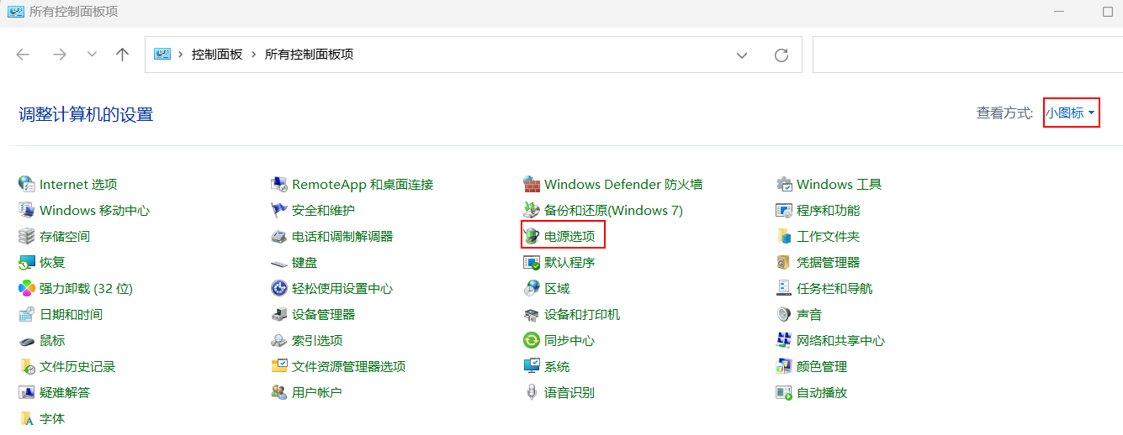Click the 强力卸载 (32 位) colorful icon
1123x435 pixels.
(27, 289)
